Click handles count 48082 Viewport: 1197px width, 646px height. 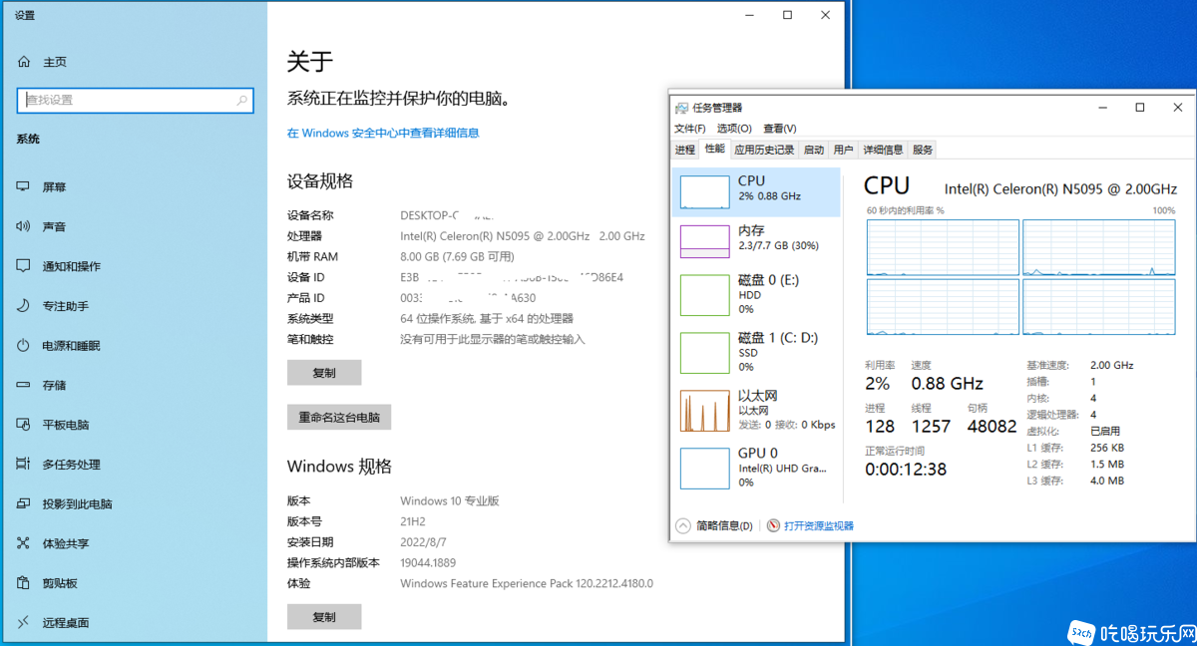pos(993,427)
